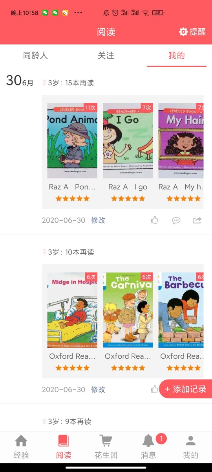Open the I Go book cover
212x472 pixels.
click(x=128, y=141)
